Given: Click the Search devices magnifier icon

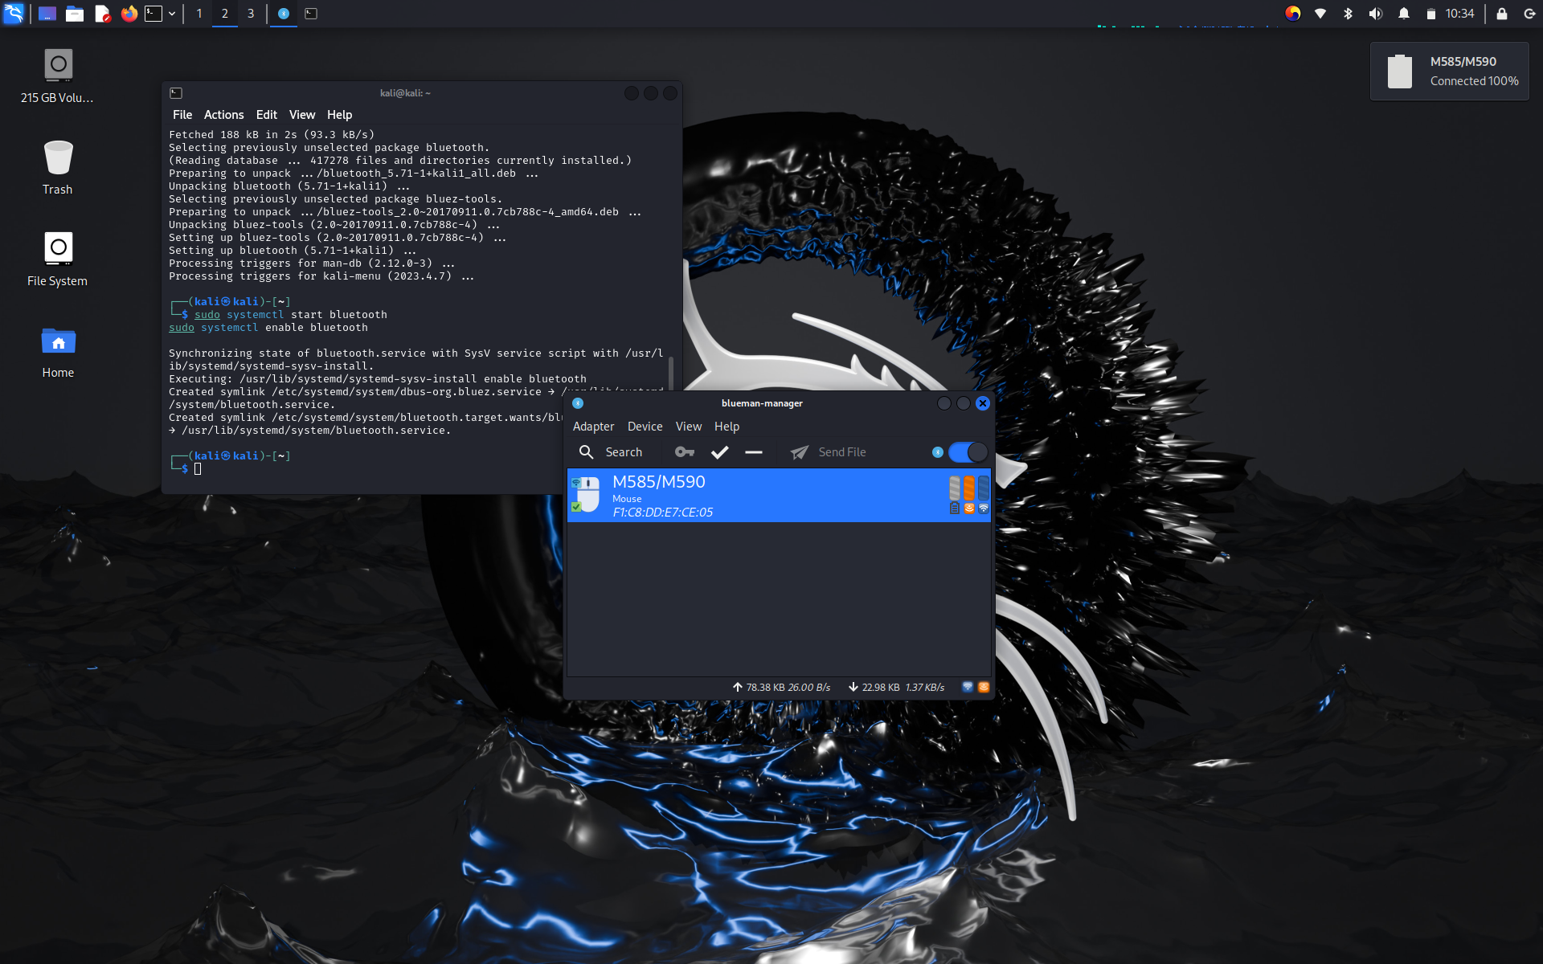Looking at the screenshot, I should (x=587, y=452).
